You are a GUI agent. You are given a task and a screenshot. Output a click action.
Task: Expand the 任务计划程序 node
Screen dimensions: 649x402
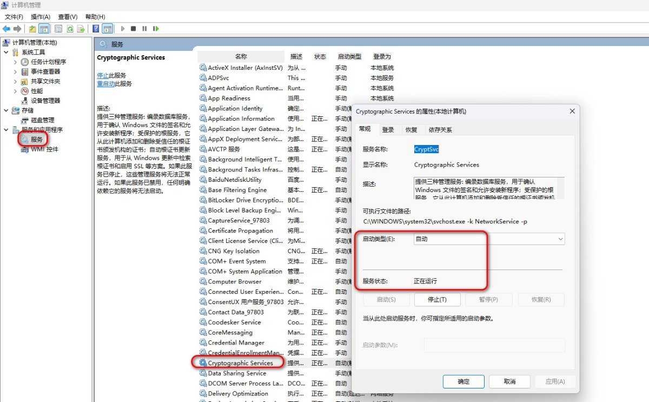tap(16, 62)
